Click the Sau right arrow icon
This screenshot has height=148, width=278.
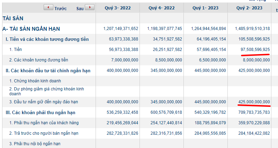point(90,7)
